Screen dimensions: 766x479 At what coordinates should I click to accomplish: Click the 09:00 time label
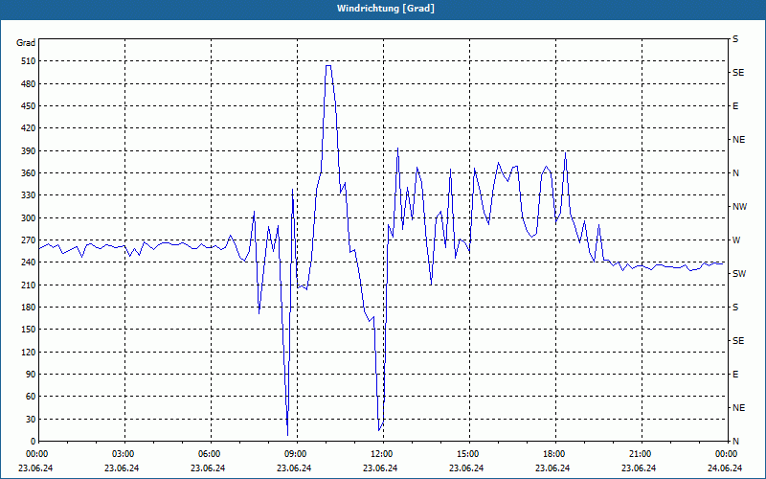pos(295,454)
